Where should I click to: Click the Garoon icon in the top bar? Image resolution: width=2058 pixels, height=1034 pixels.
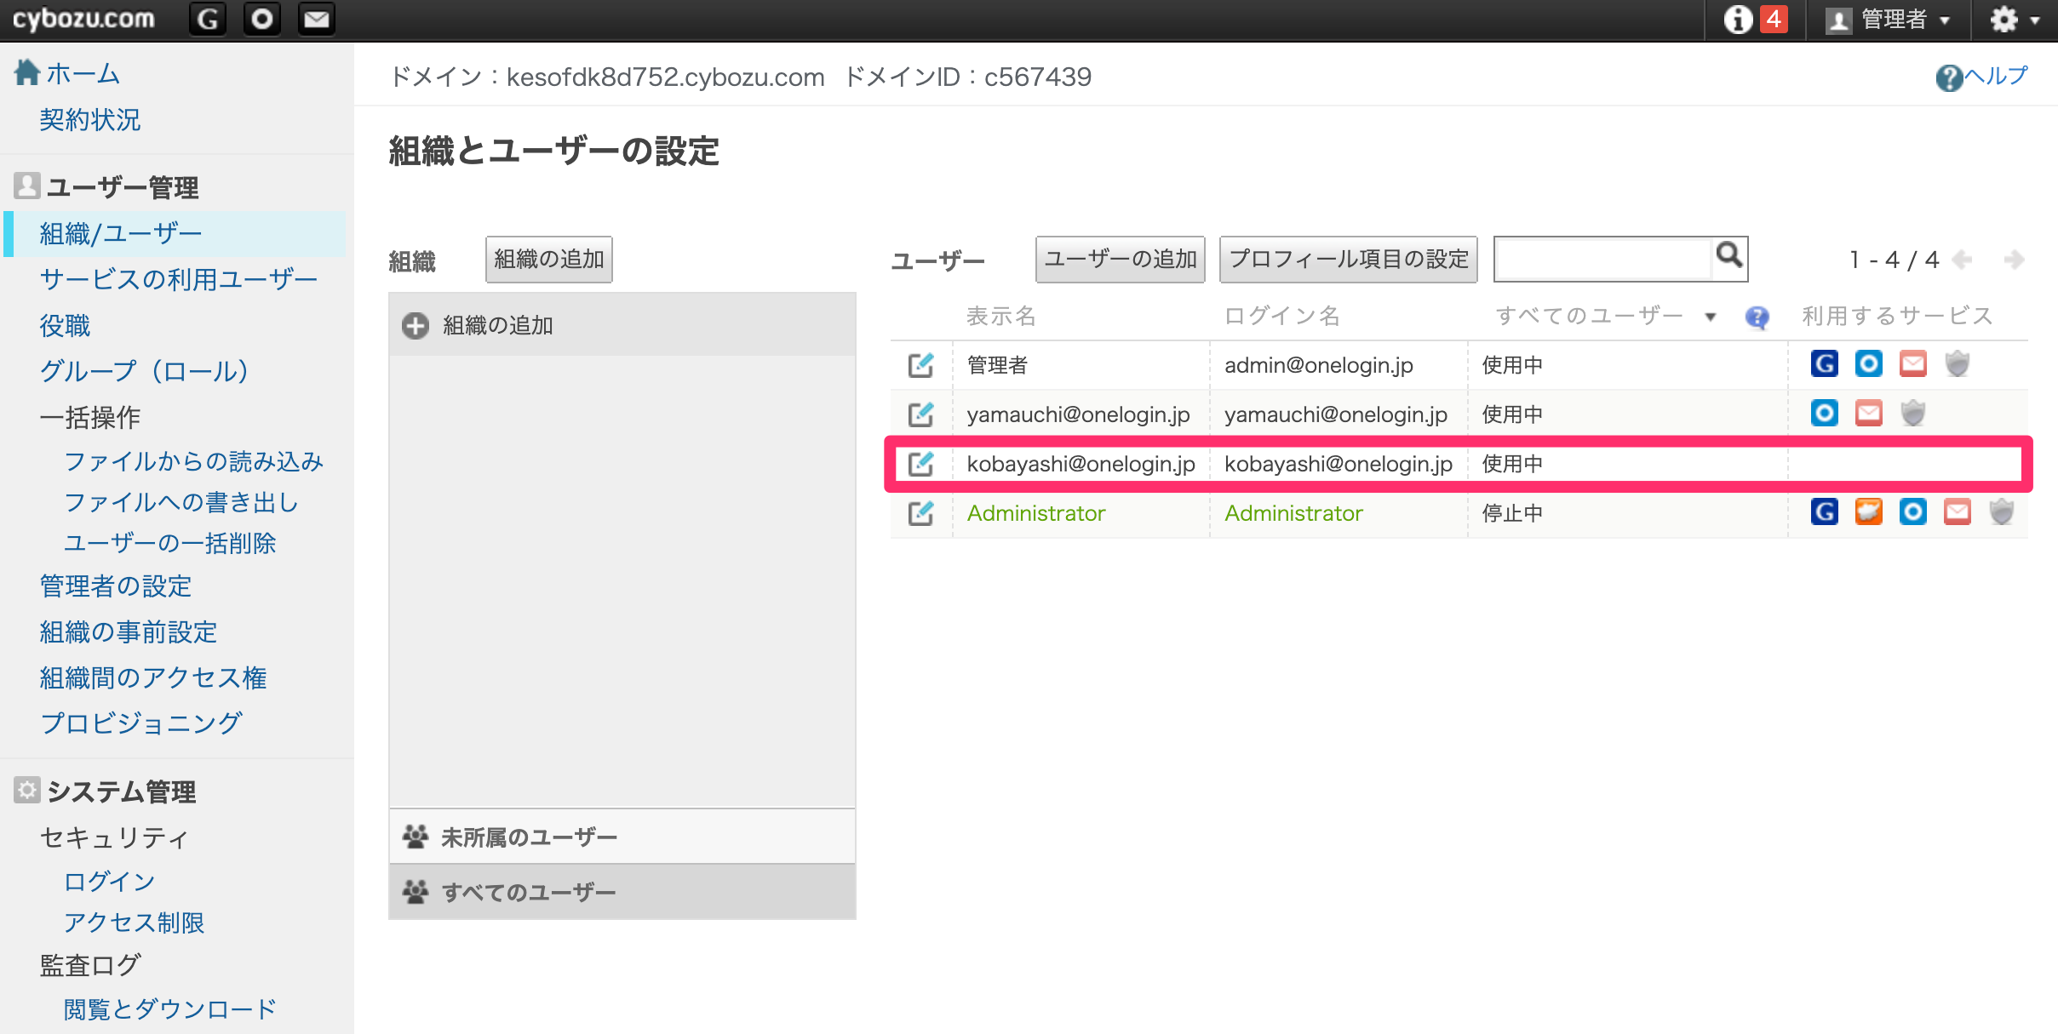[207, 19]
